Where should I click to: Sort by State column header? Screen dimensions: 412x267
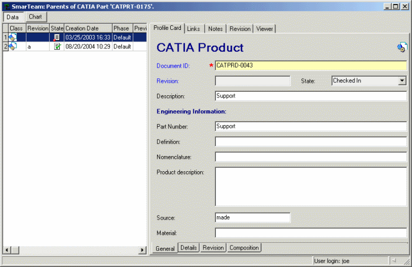pos(57,28)
